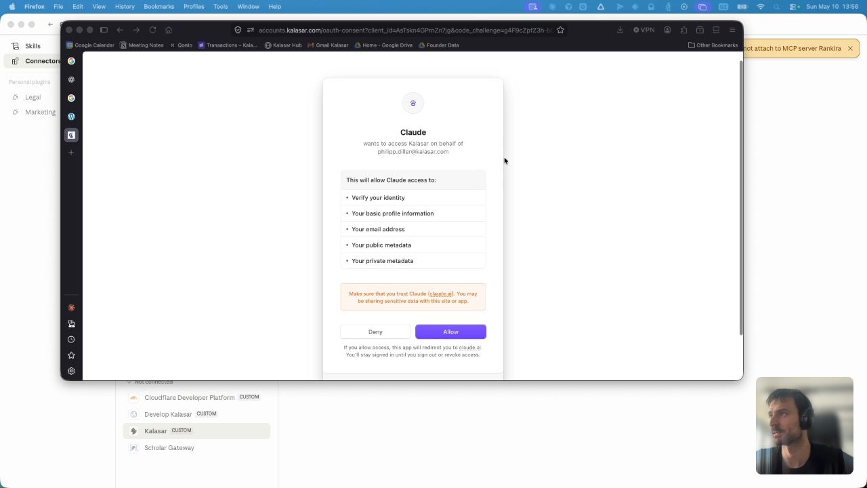Select the Cloudflare Developer Platform connector
Image resolution: width=867 pixels, height=488 pixels.
pyautogui.click(x=196, y=397)
